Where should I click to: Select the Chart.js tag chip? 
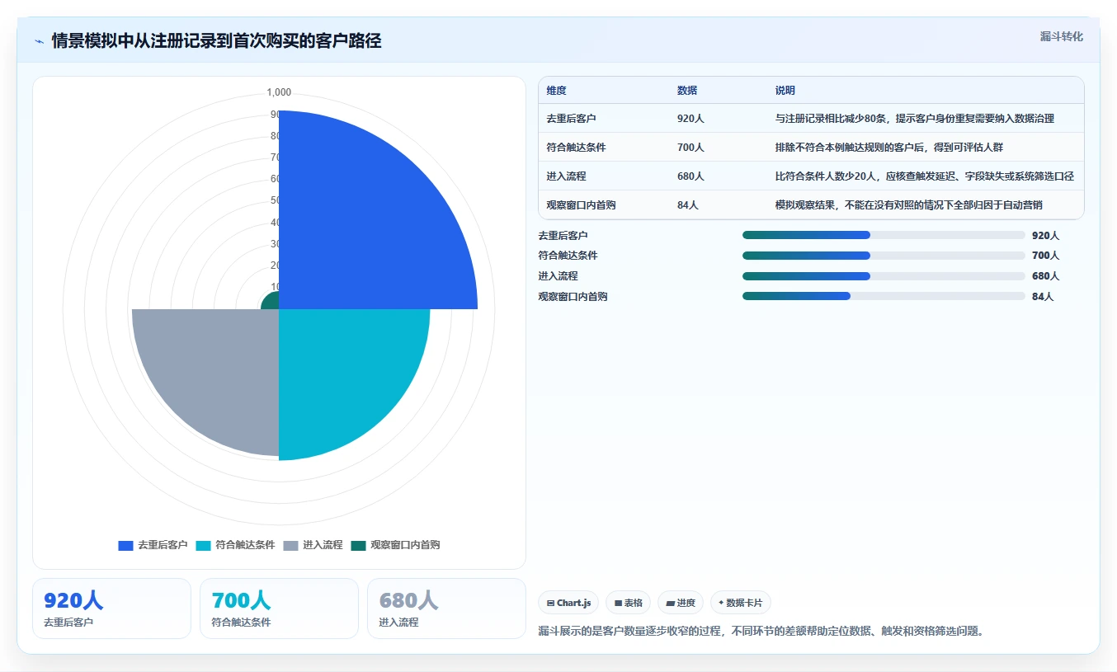[569, 603]
